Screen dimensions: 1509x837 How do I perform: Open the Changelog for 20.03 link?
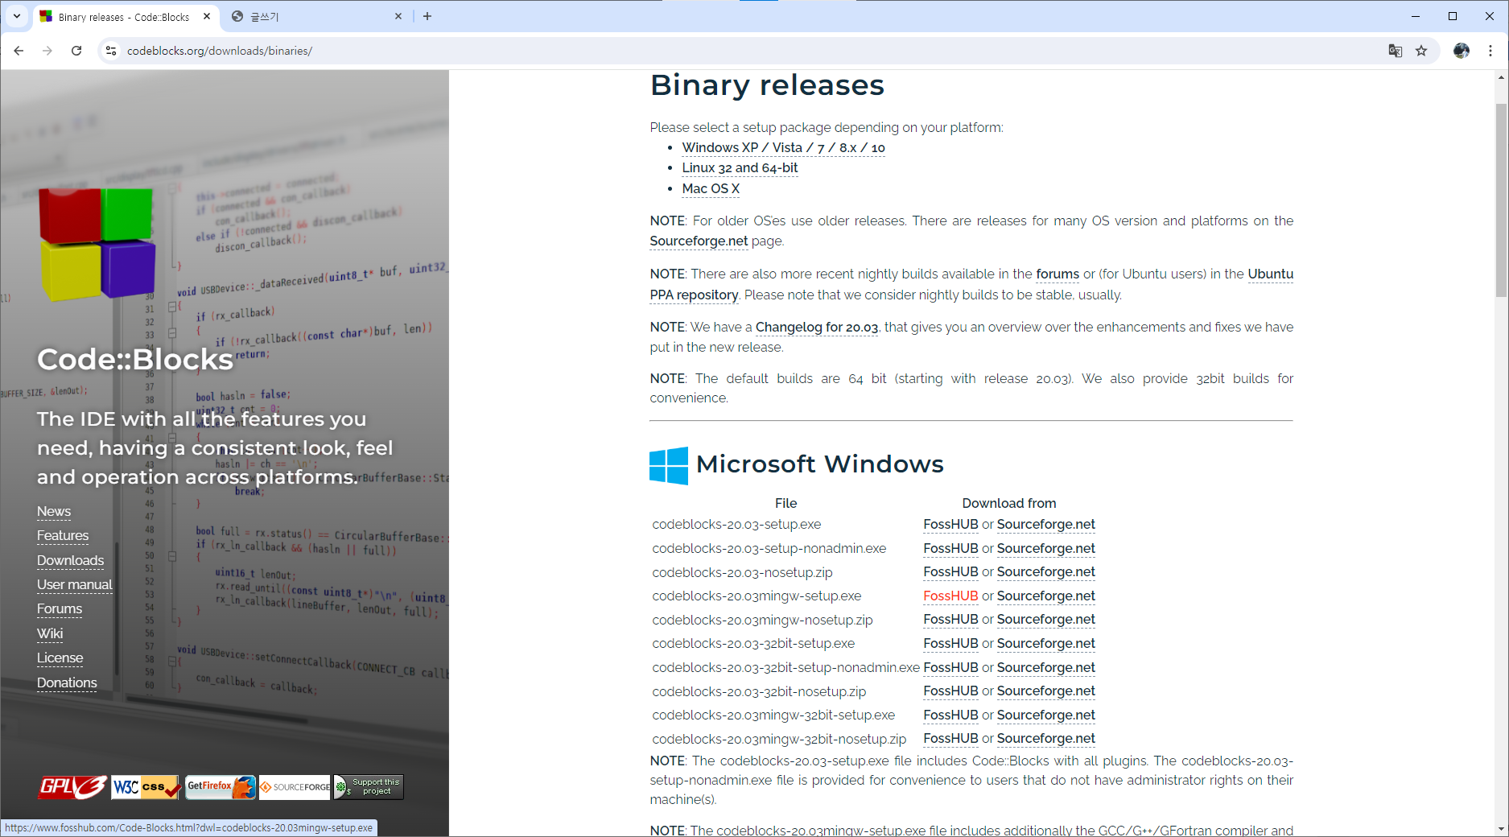tap(817, 328)
